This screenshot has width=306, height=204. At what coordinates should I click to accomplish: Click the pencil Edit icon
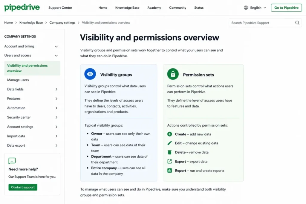coord(170,143)
